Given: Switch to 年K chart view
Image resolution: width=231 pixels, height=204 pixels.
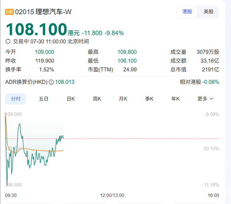Looking at the screenshot, I should pyautogui.click(x=175, y=99).
